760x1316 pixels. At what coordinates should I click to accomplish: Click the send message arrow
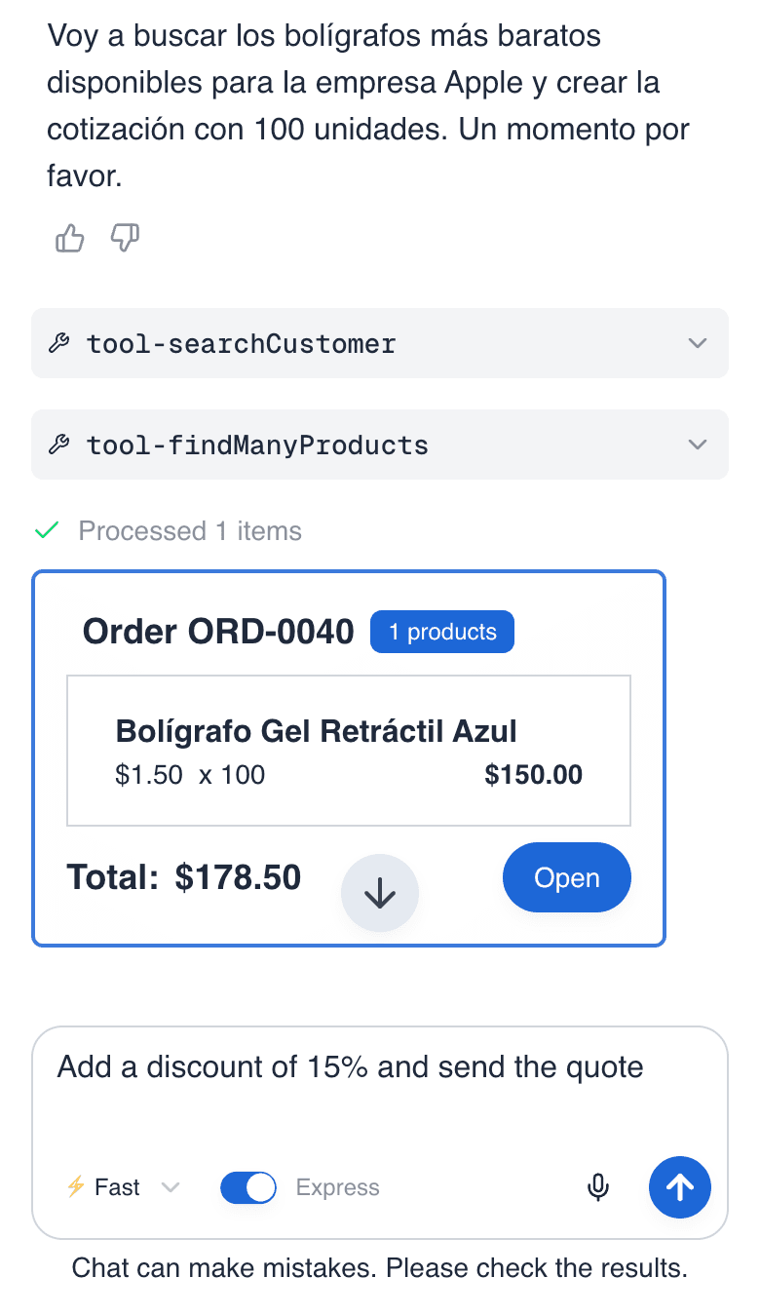pyautogui.click(x=679, y=1187)
